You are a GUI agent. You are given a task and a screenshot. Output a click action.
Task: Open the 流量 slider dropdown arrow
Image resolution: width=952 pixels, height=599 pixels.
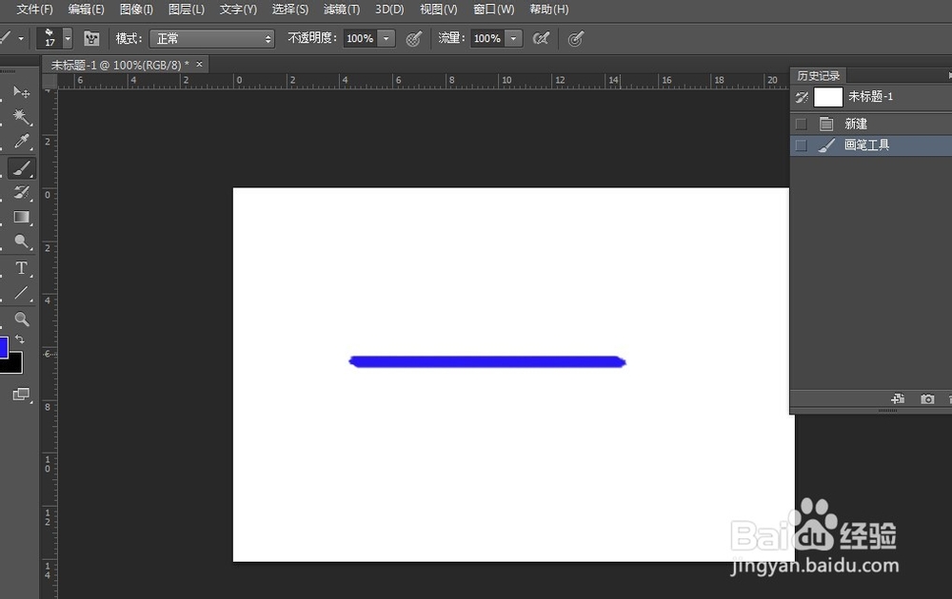514,39
